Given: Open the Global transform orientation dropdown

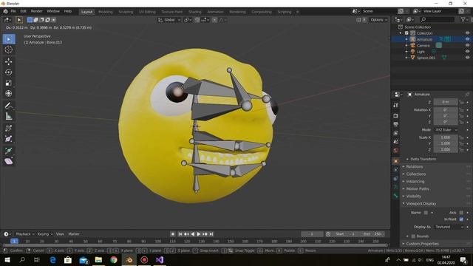Looking at the screenshot, I should [x=169, y=20].
